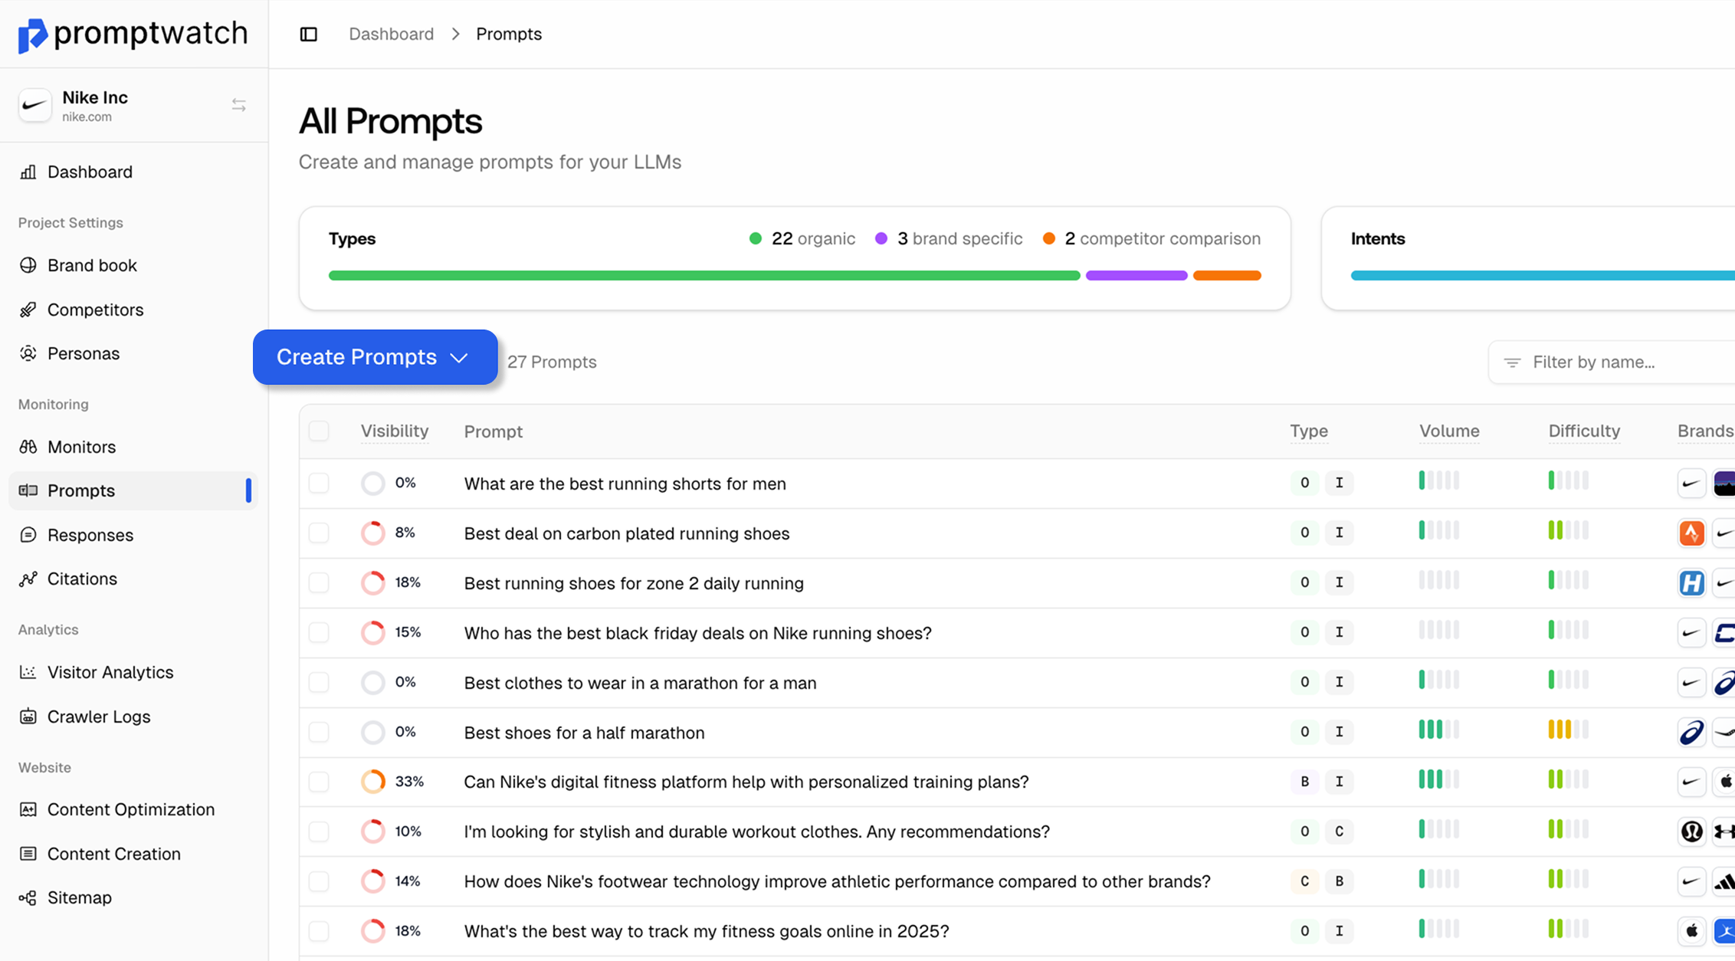
Task: Tick the half marathon shoes prompt checkbox
Action: point(319,732)
